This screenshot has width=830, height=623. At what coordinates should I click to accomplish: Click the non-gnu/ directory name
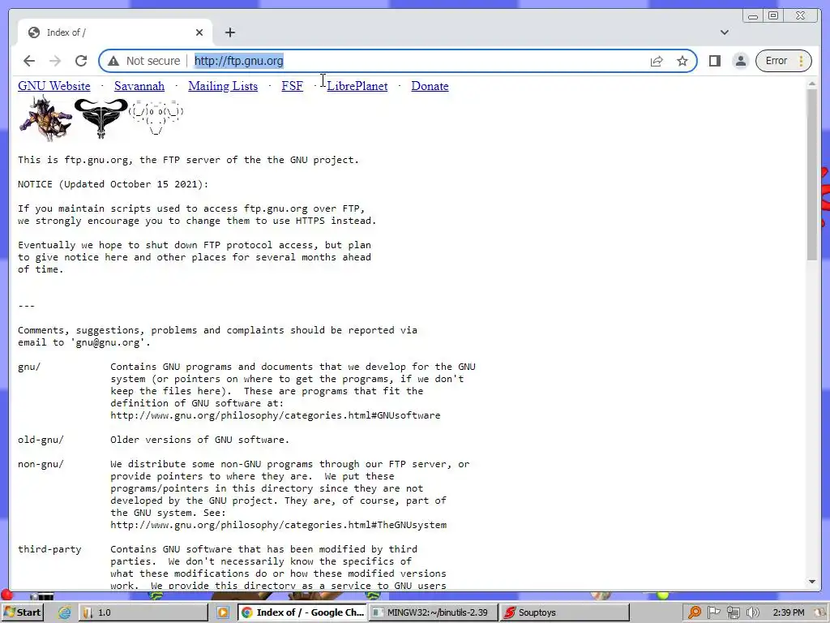41,464
